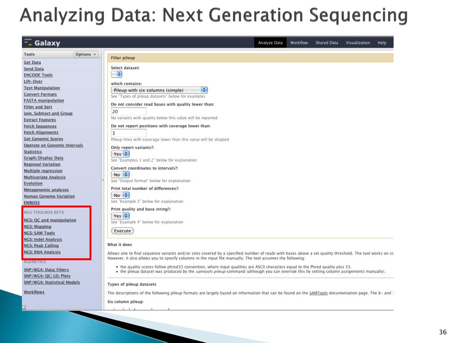458x343 pixels.
Task: Click the coverage threshold field showing 3
Action: [x=128, y=133]
